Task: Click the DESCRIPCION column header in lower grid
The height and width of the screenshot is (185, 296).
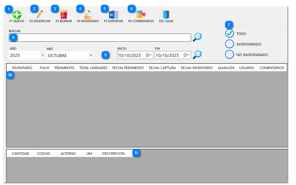Action: pos(114,154)
